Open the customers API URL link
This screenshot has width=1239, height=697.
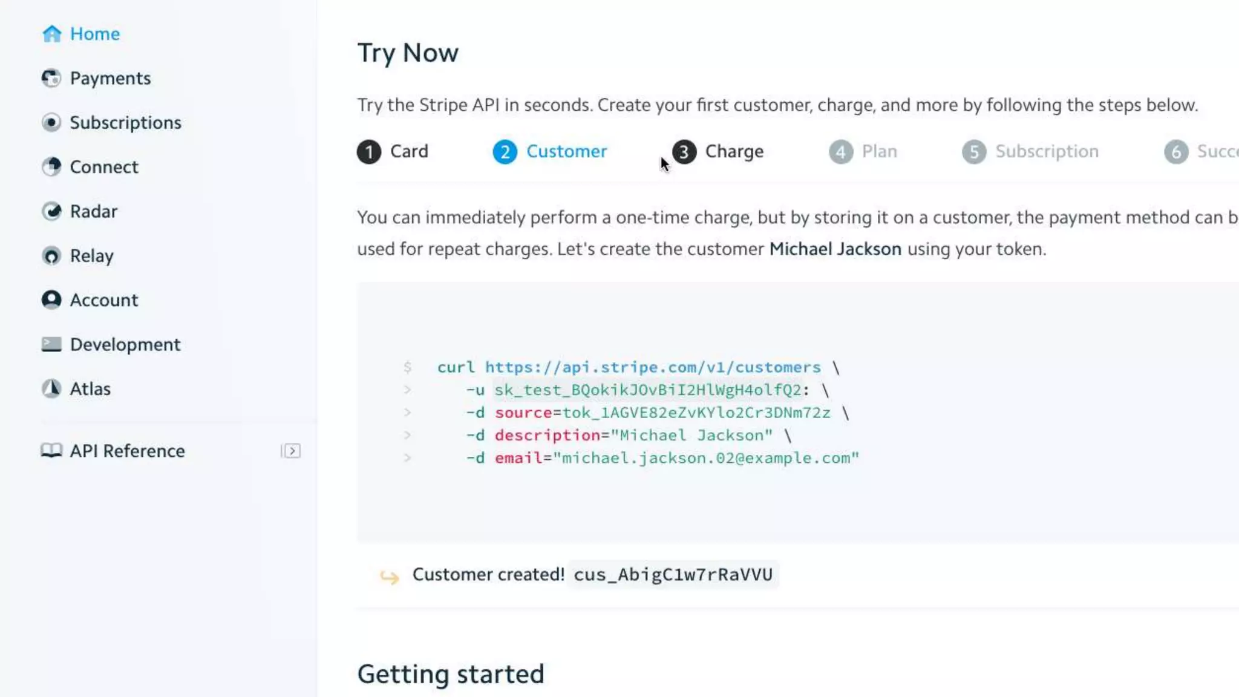(653, 367)
